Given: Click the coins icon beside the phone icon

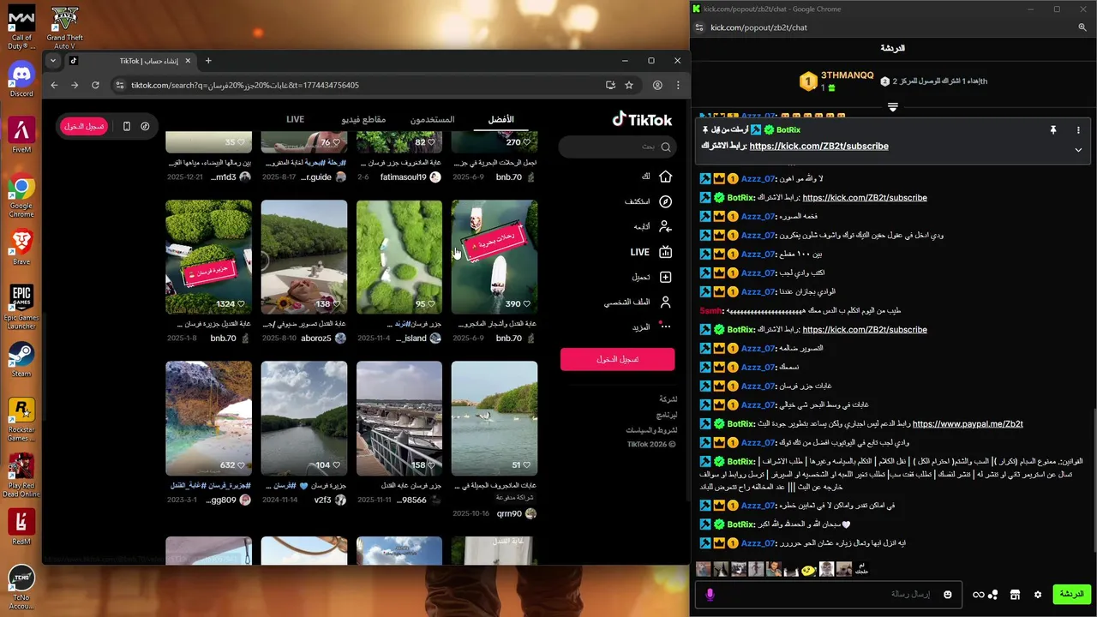Looking at the screenshot, I should (x=145, y=126).
